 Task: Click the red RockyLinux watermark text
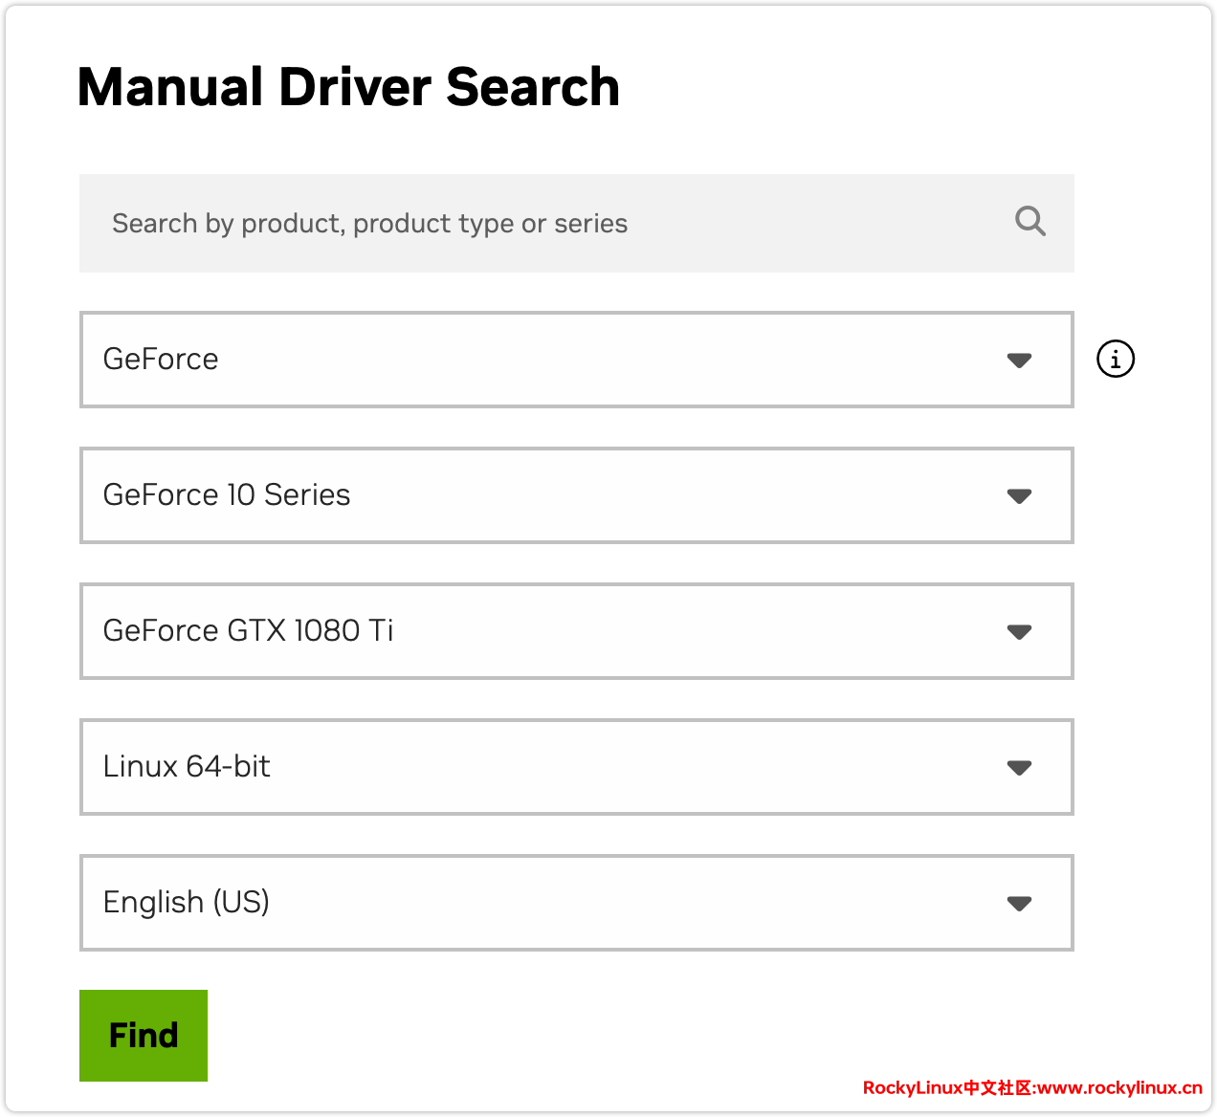(x=1031, y=1087)
